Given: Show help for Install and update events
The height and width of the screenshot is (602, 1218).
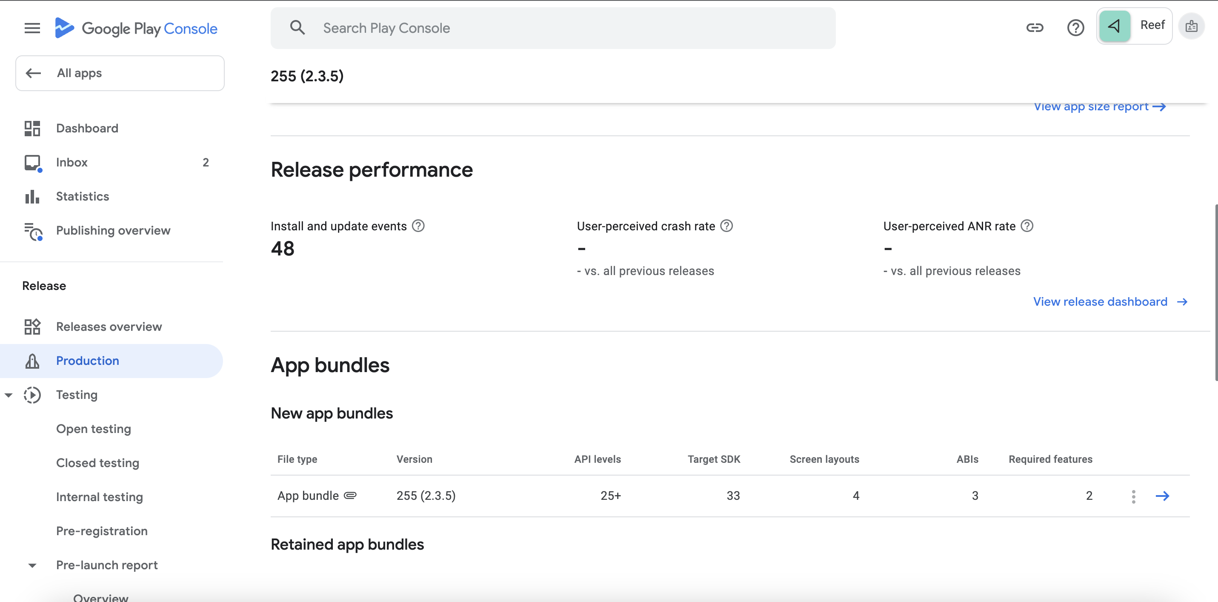Looking at the screenshot, I should click(418, 226).
